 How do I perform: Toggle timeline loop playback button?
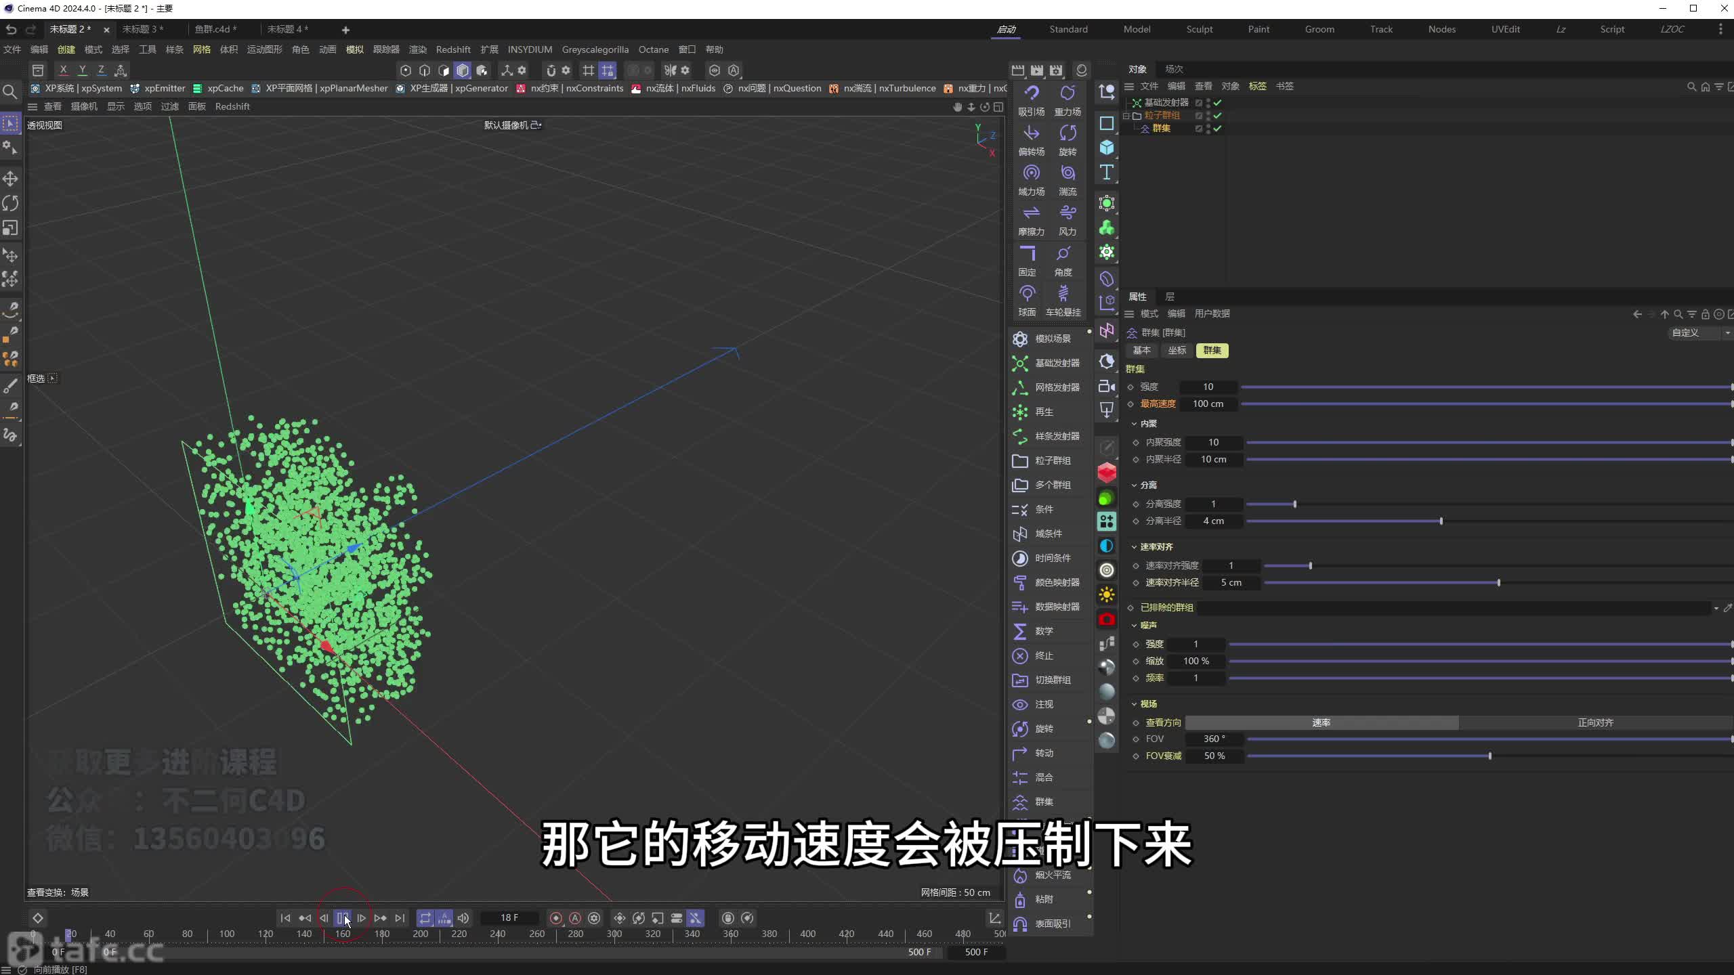pos(425,918)
